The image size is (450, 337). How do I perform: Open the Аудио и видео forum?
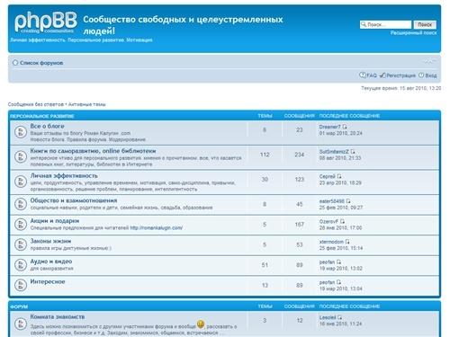51,262
